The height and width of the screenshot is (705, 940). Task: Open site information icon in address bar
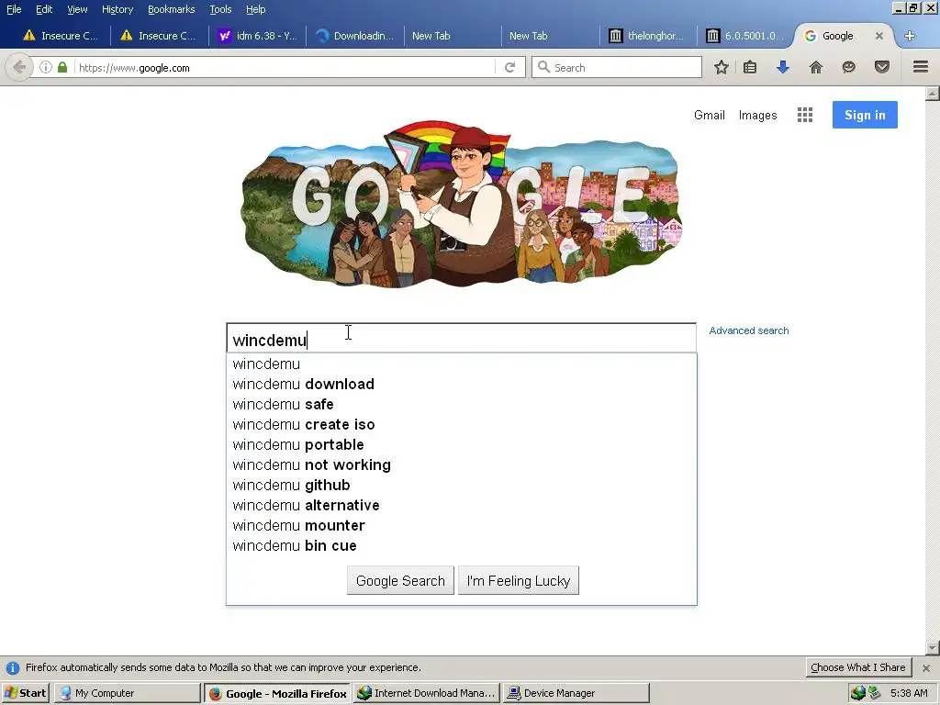pyautogui.click(x=46, y=67)
